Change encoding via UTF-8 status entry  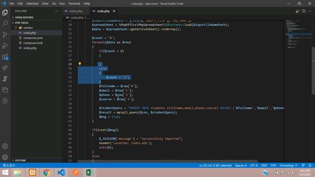pyautogui.click(x=254, y=165)
